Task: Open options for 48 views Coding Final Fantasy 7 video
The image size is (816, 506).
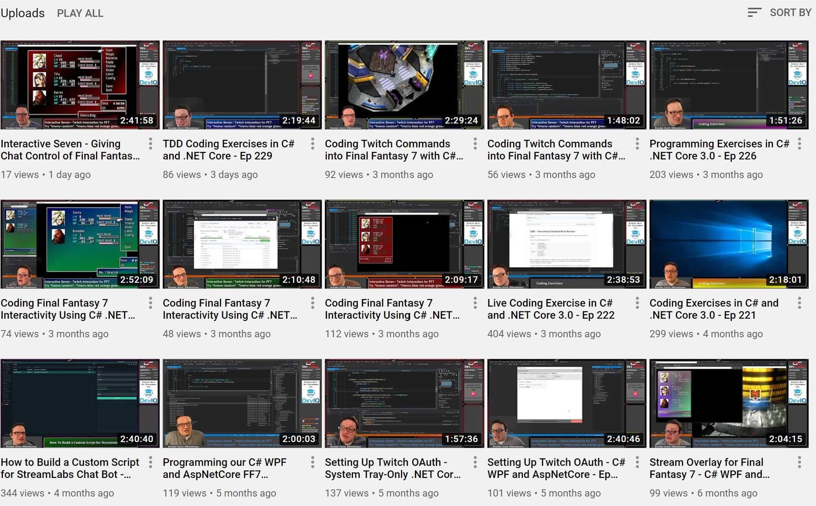Action: (x=313, y=303)
